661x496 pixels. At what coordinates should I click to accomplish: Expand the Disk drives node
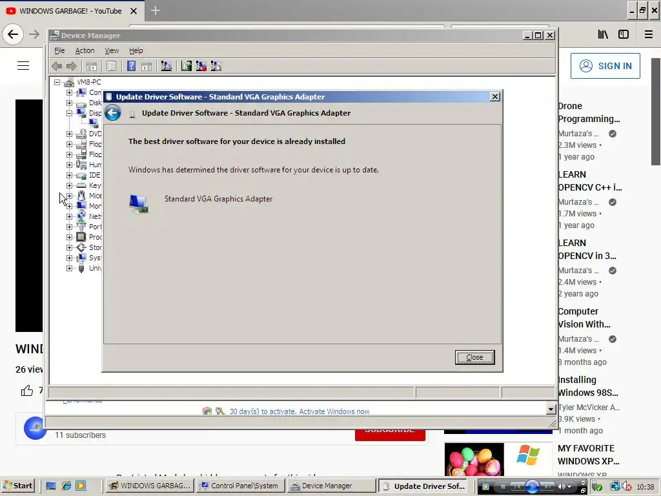point(69,103)
